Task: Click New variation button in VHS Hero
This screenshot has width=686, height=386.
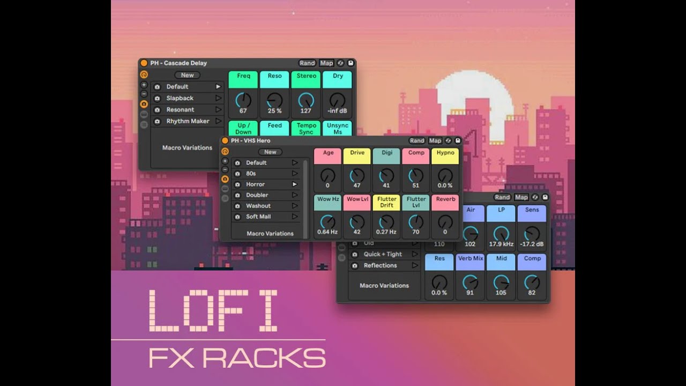Action: pos(270,152)
